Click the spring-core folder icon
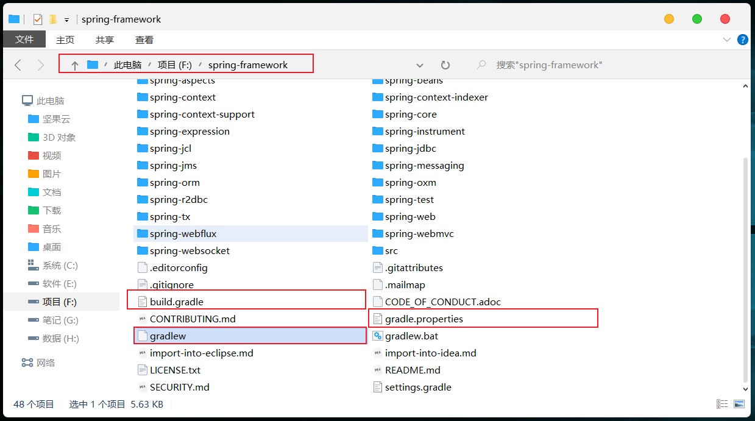 pos(378,114)
